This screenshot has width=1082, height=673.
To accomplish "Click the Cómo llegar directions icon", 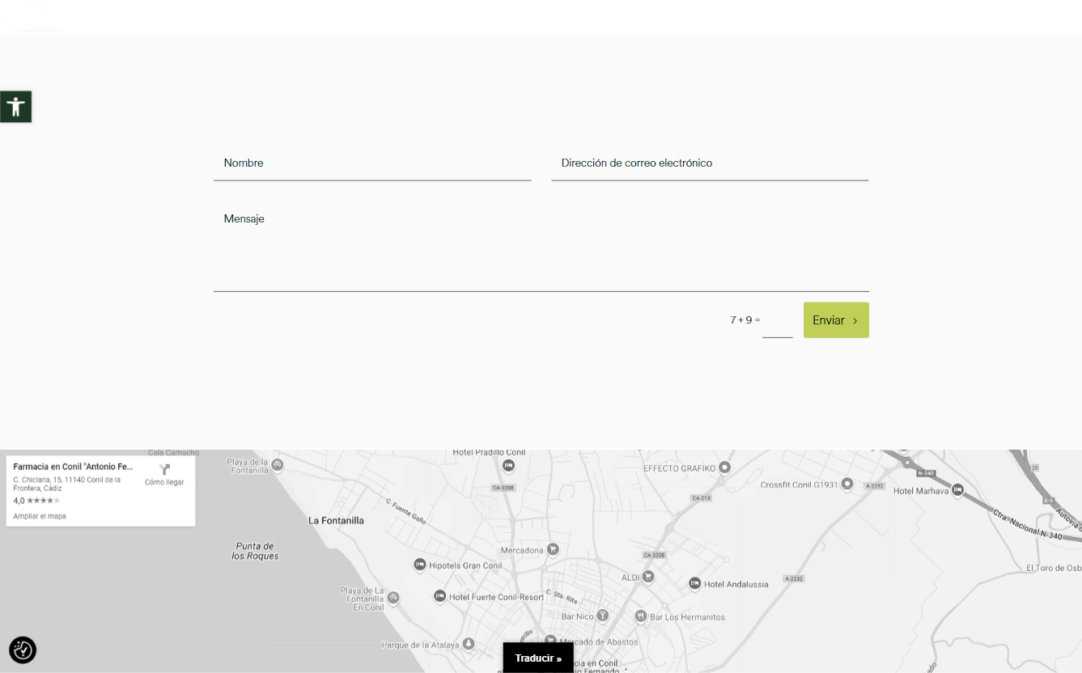I will [x=164, y=470].
